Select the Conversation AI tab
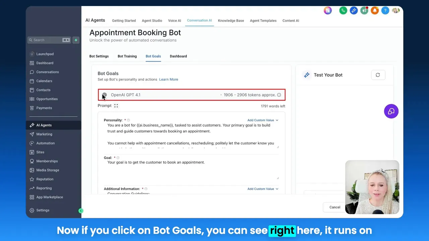Viewport: 429px width, 241px height. pos(199,20)
